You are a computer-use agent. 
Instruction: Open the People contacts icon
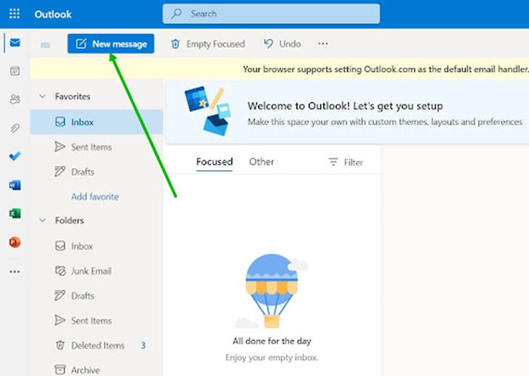click(x=14, y=99)
